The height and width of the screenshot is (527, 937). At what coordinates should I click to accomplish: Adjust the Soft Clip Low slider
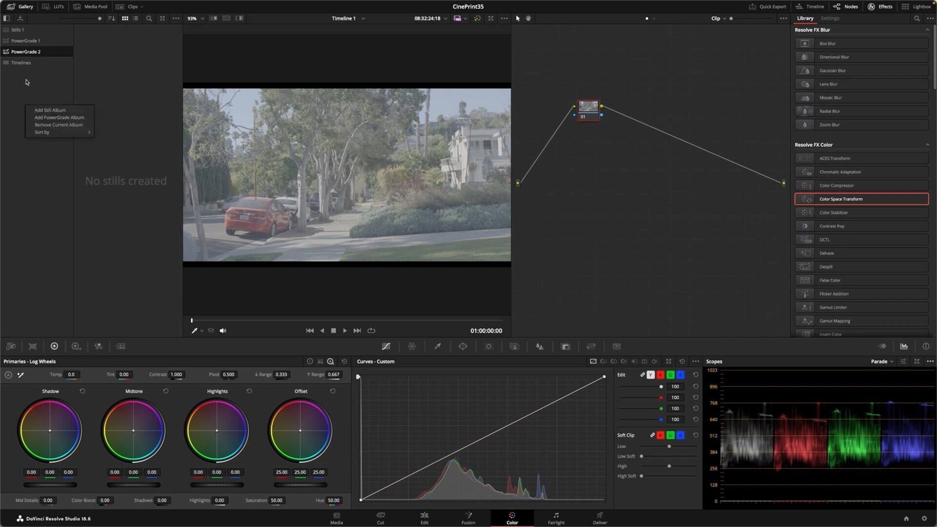tap(669, 446)
